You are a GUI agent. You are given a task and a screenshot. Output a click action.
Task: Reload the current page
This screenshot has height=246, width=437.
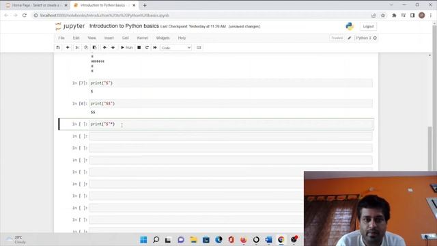click(x=25, y=15)
